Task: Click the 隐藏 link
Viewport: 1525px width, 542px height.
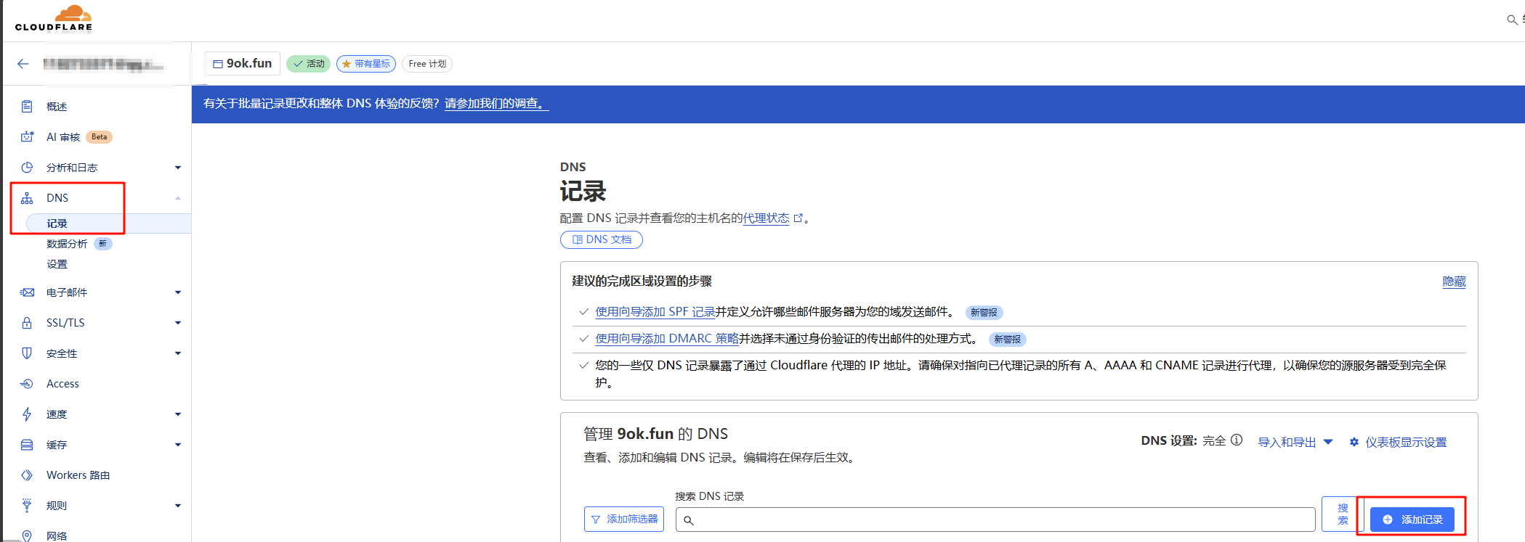Action: tap(1454, 282)
